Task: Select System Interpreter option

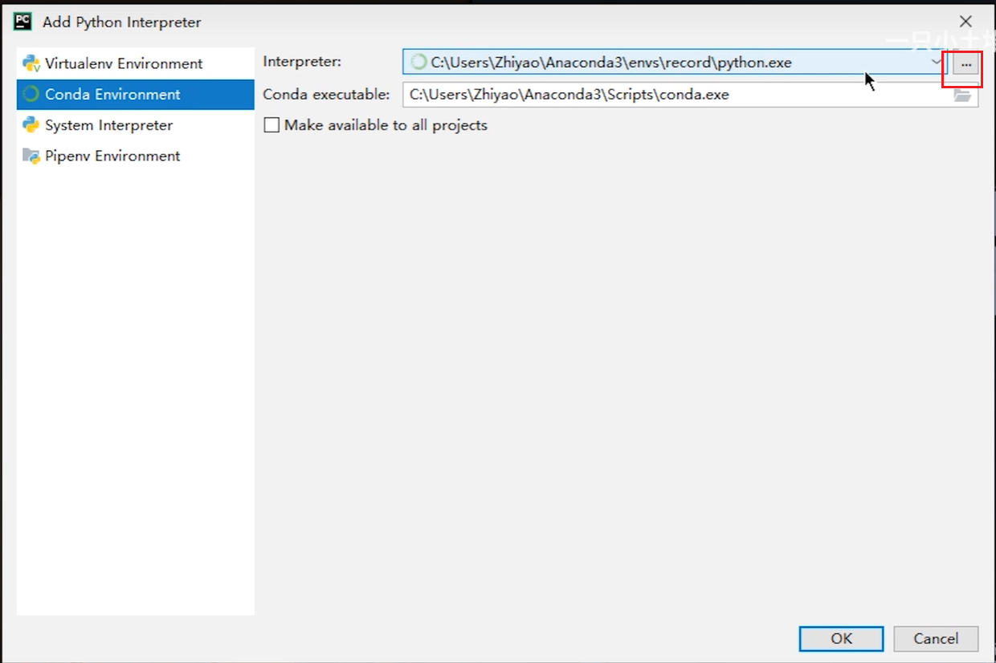Action: [135, 125]
